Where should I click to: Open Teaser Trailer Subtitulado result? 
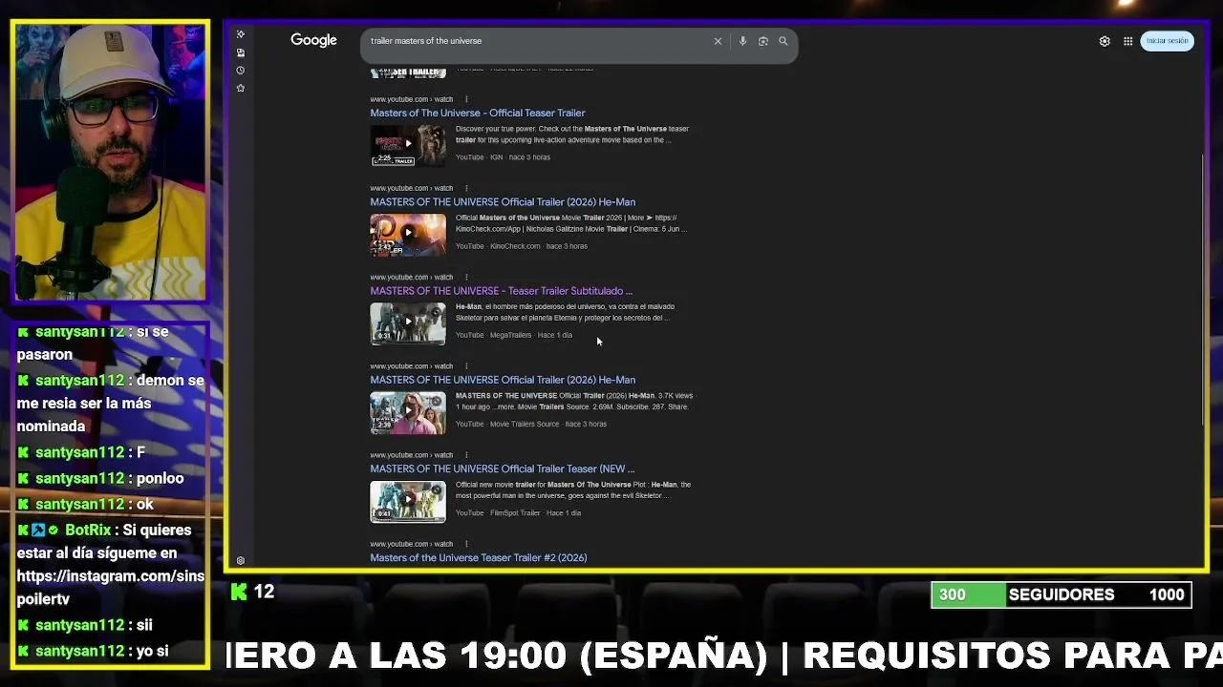click(x=502, y=290)
